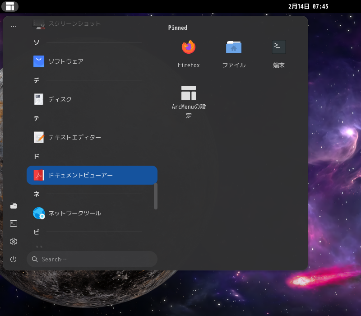The image size is (361, 316).
Task: Click the power button in sidebar
Action: click(x=14, y=259)
